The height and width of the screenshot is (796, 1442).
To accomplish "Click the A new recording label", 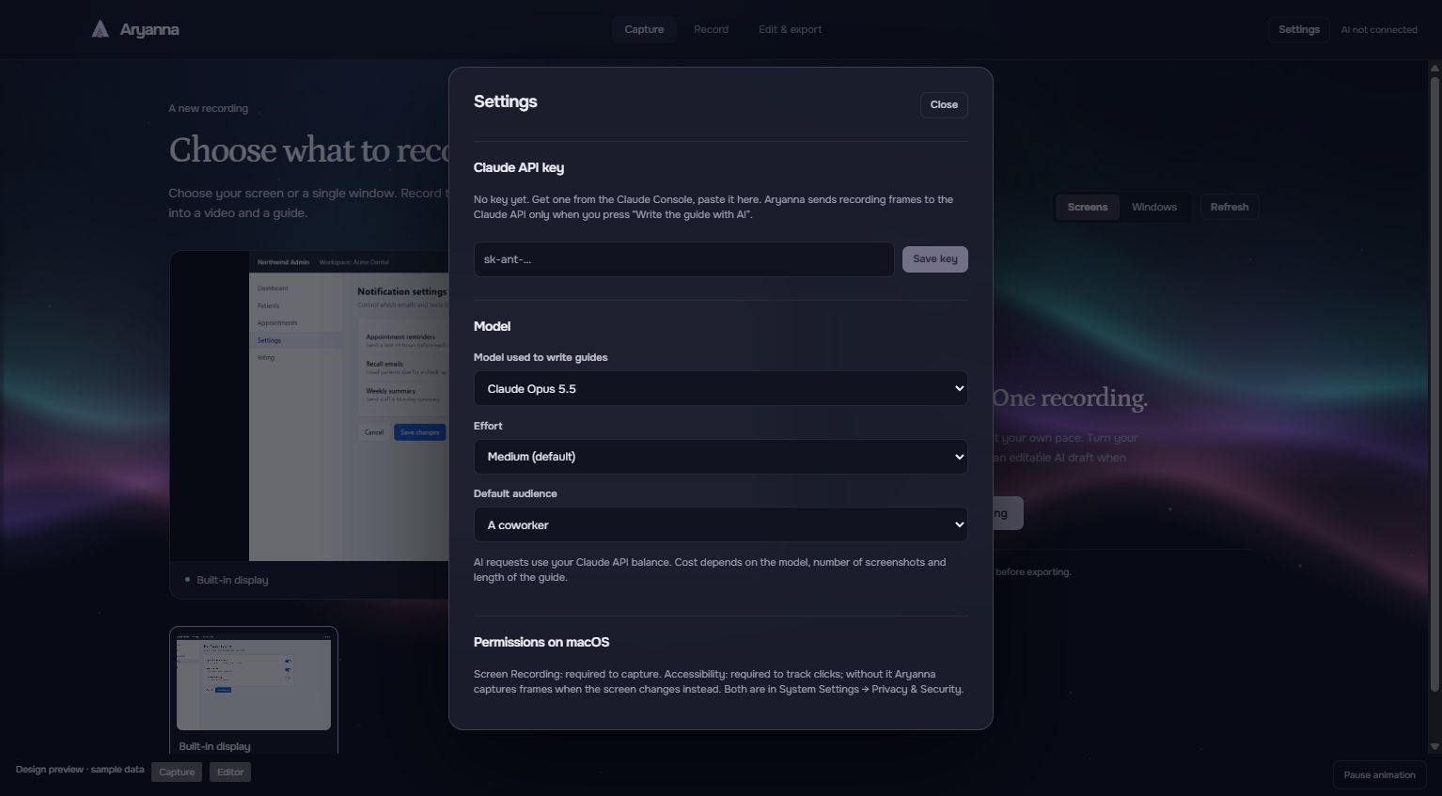I will tap(209, 108).
